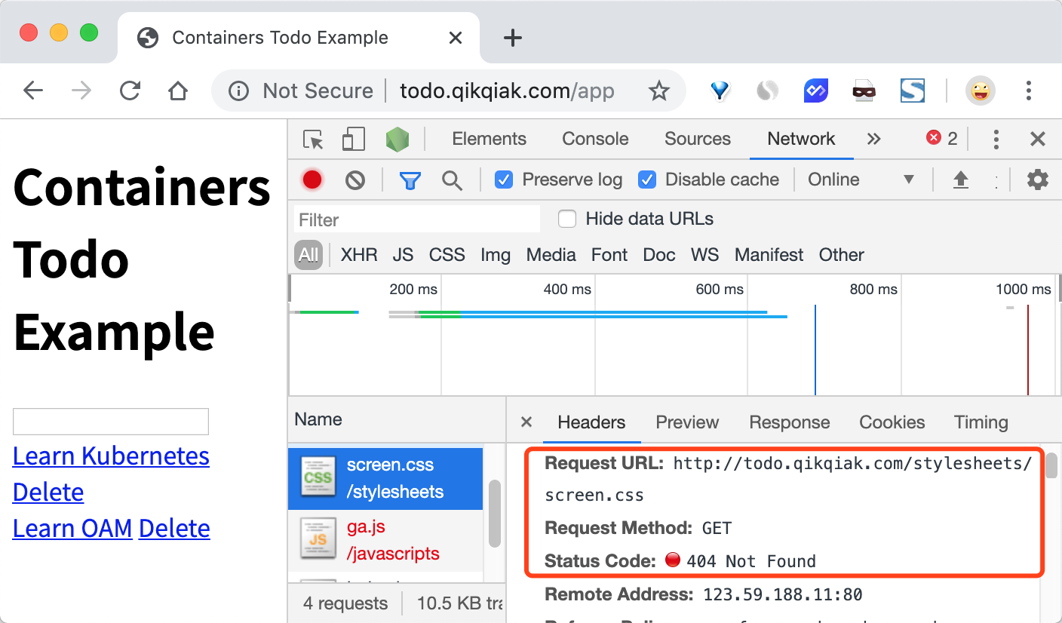Select the Headers tab

[x=591, y=422]
